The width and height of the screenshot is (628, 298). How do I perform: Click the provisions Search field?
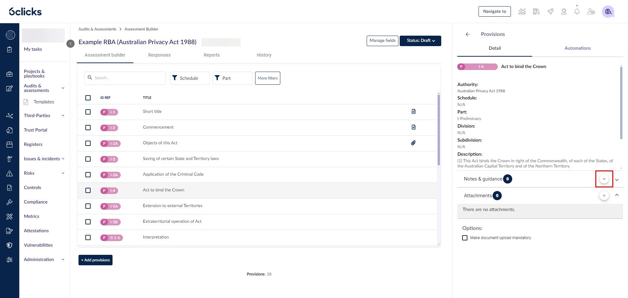(125, 78)
